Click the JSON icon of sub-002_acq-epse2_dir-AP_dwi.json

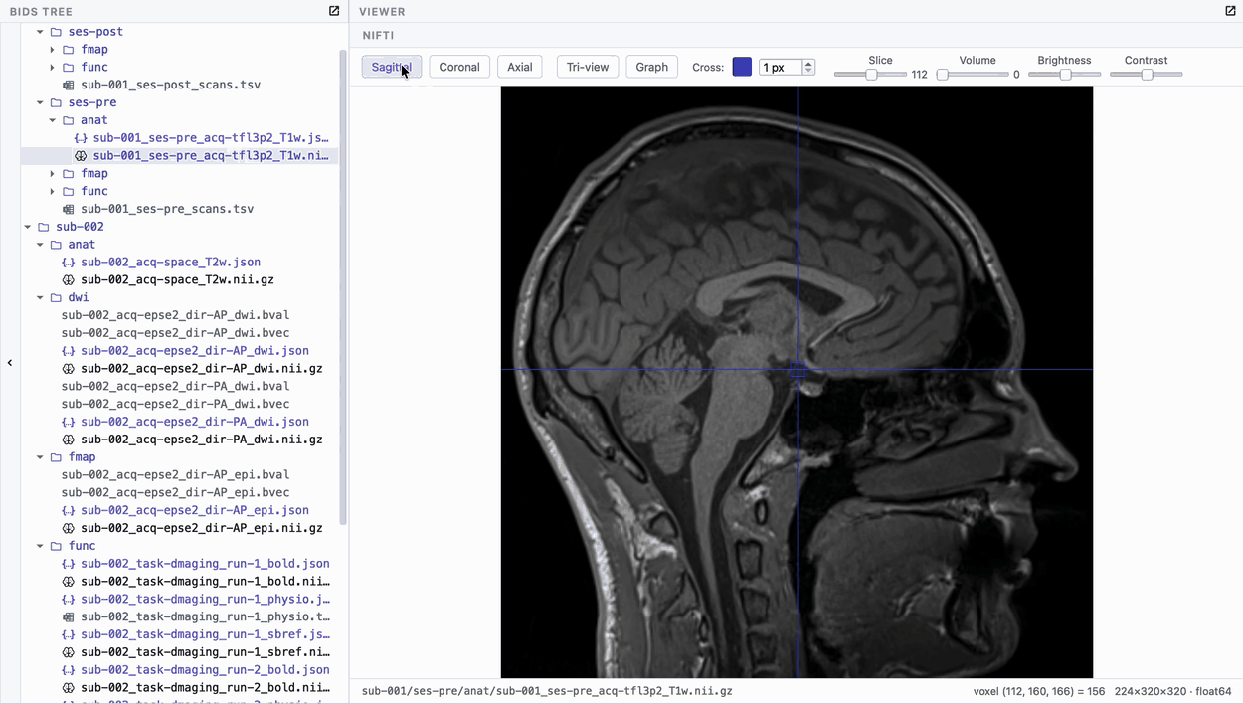point(69,351)
